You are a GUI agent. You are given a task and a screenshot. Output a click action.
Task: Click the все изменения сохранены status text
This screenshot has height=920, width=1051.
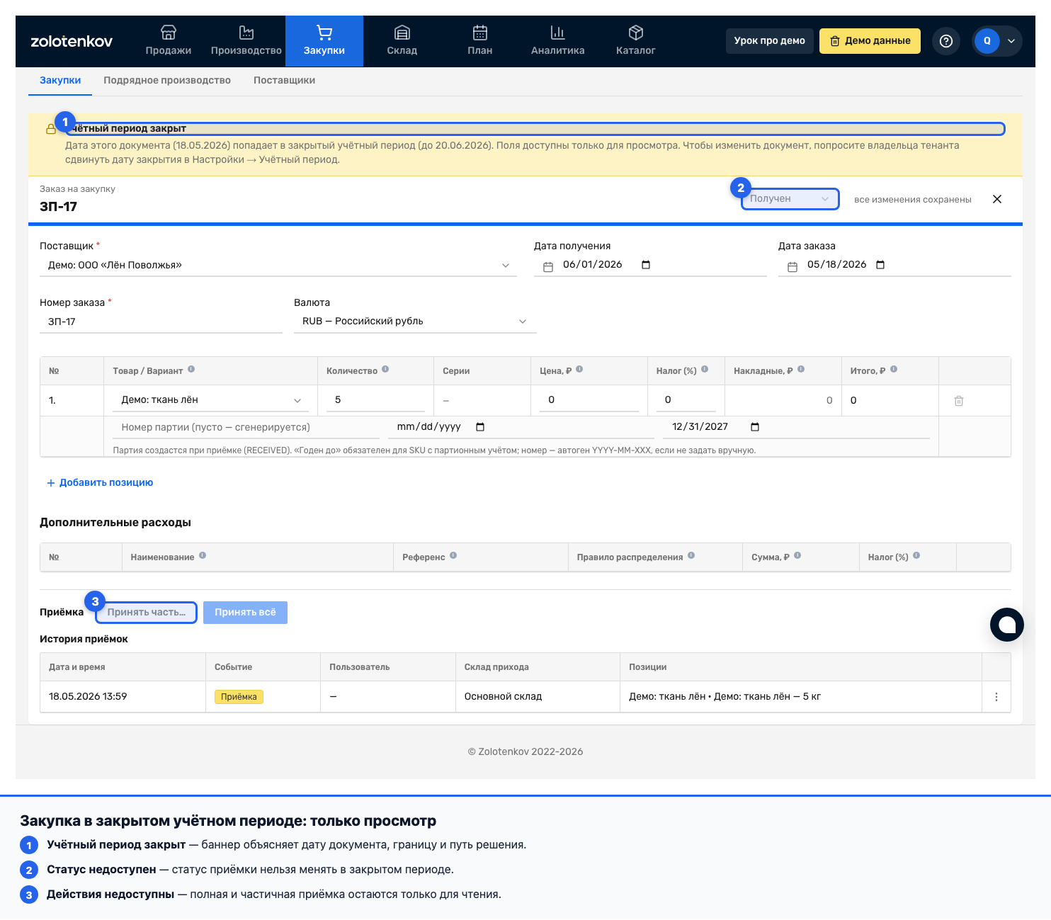click(913, 200)
